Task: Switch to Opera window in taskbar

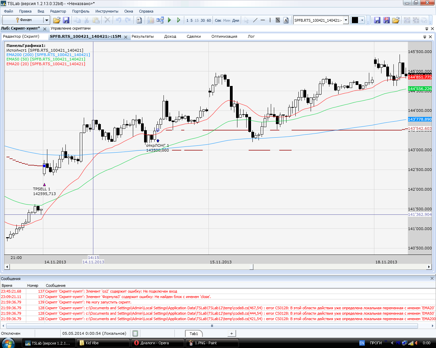Action: pos(157,343)
